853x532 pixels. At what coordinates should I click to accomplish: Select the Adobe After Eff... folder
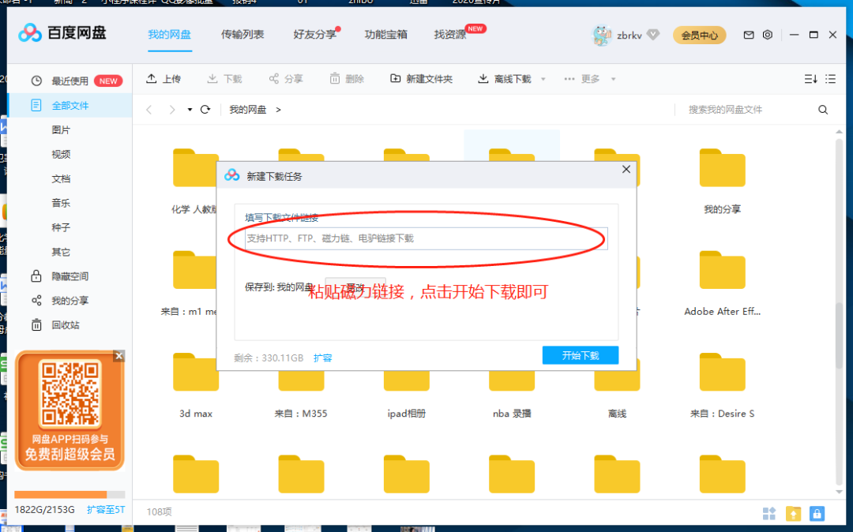[722, 283]
